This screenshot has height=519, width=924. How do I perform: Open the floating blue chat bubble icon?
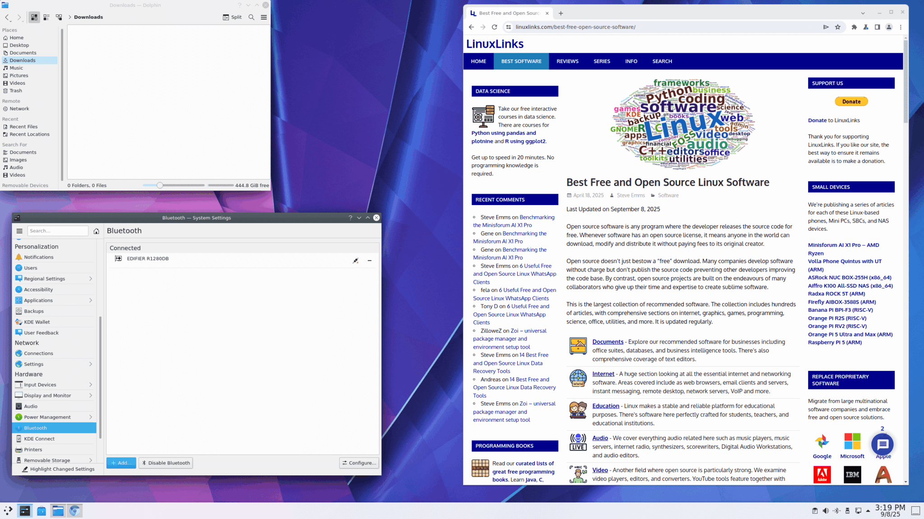coord(882,444)
